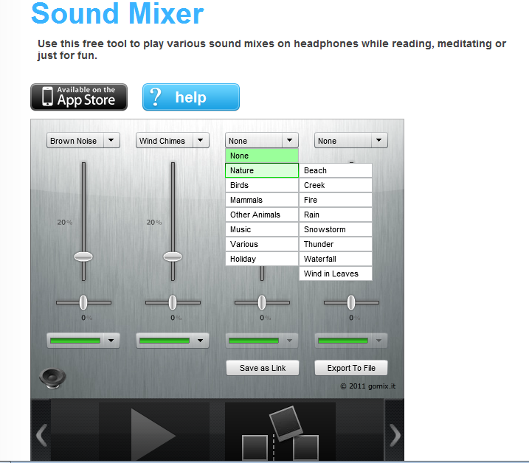The width and height of the screenshot is (529, 463).
Task: Click the third channel pan slider knob
Action: click(262, 302)
